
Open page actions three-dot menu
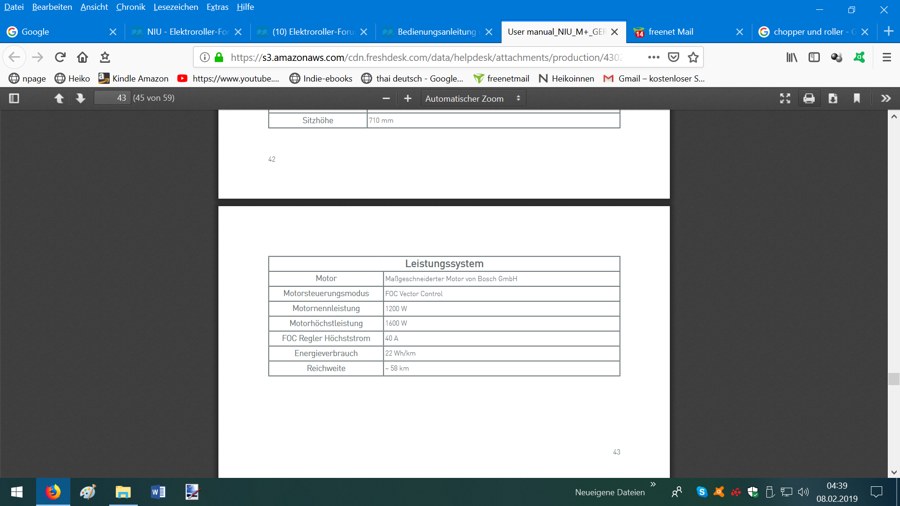coord(653,57)
